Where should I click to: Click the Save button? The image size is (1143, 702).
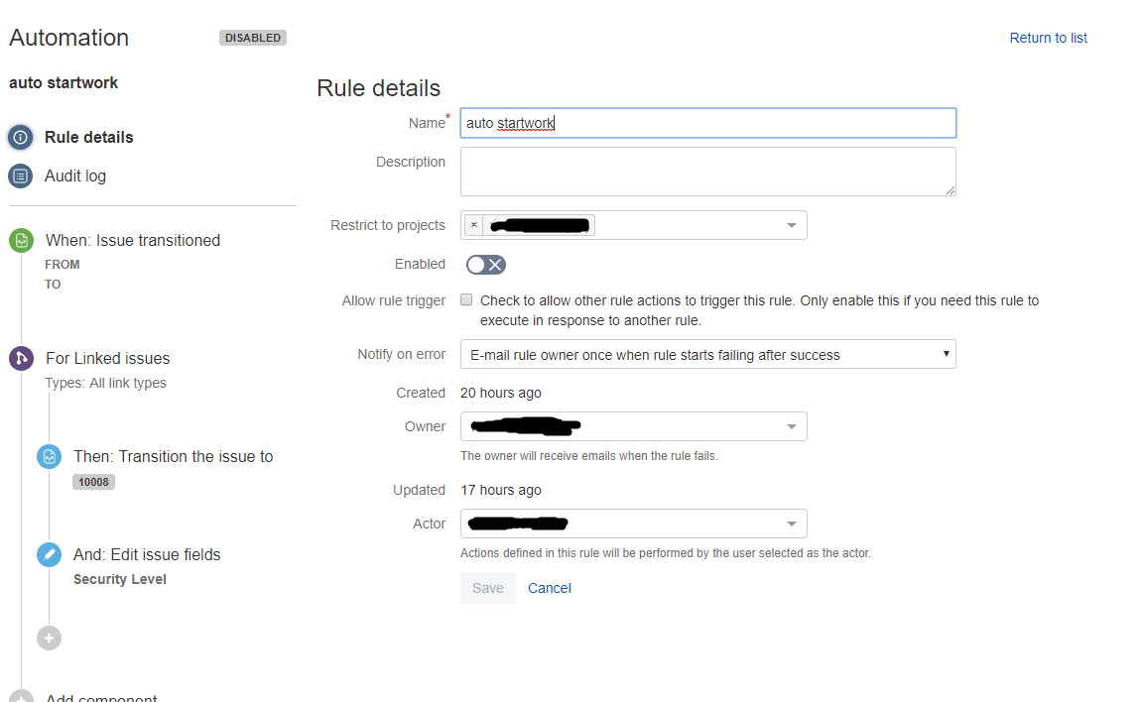pyautogui.click(x=488, y=588)
